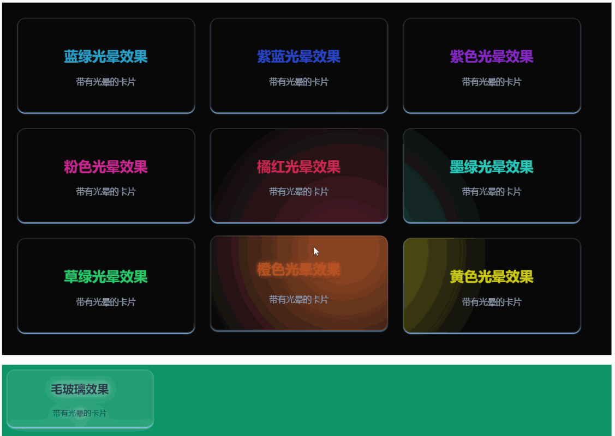Click subtitle under 紫蓝光晕效果

298,82
